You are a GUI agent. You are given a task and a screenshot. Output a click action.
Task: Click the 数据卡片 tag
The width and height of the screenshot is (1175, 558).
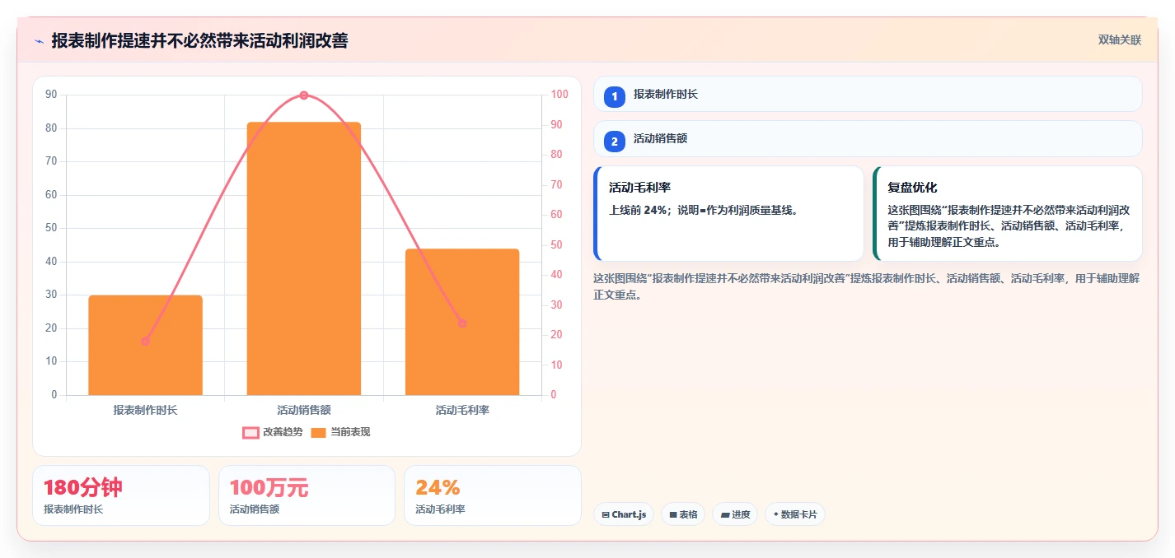(x=795, y=514)
